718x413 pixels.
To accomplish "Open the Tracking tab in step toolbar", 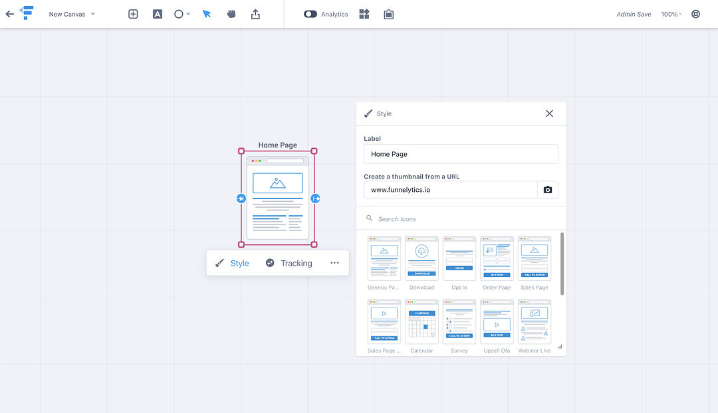I will 289,263.
